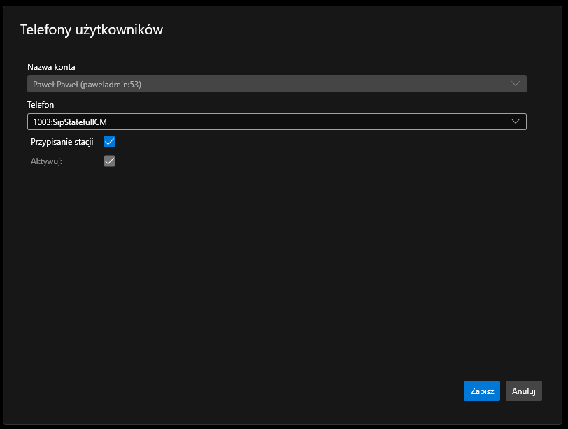Click the Nazwa konta label
Viewport: 568px width, 429px height.
(x=51, y=67)
